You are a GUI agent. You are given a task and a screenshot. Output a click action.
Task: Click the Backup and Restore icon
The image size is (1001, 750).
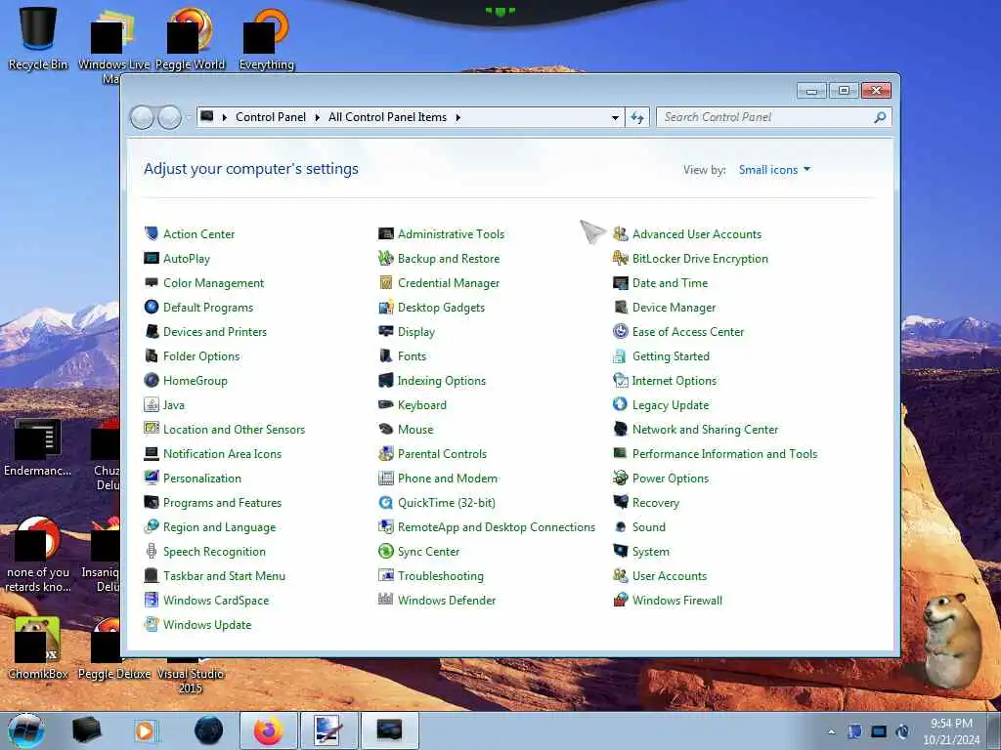385,258
